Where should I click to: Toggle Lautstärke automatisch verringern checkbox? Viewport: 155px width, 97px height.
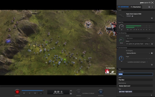coord(136,62)
